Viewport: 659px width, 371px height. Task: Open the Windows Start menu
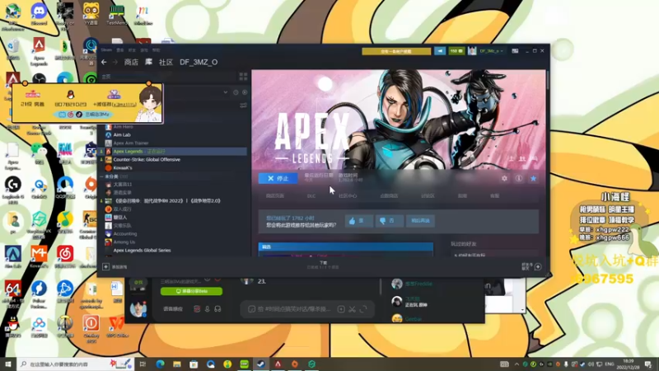pos(8,364)
